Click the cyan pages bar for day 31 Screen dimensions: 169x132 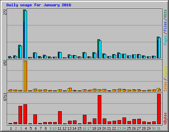[159, 48]
